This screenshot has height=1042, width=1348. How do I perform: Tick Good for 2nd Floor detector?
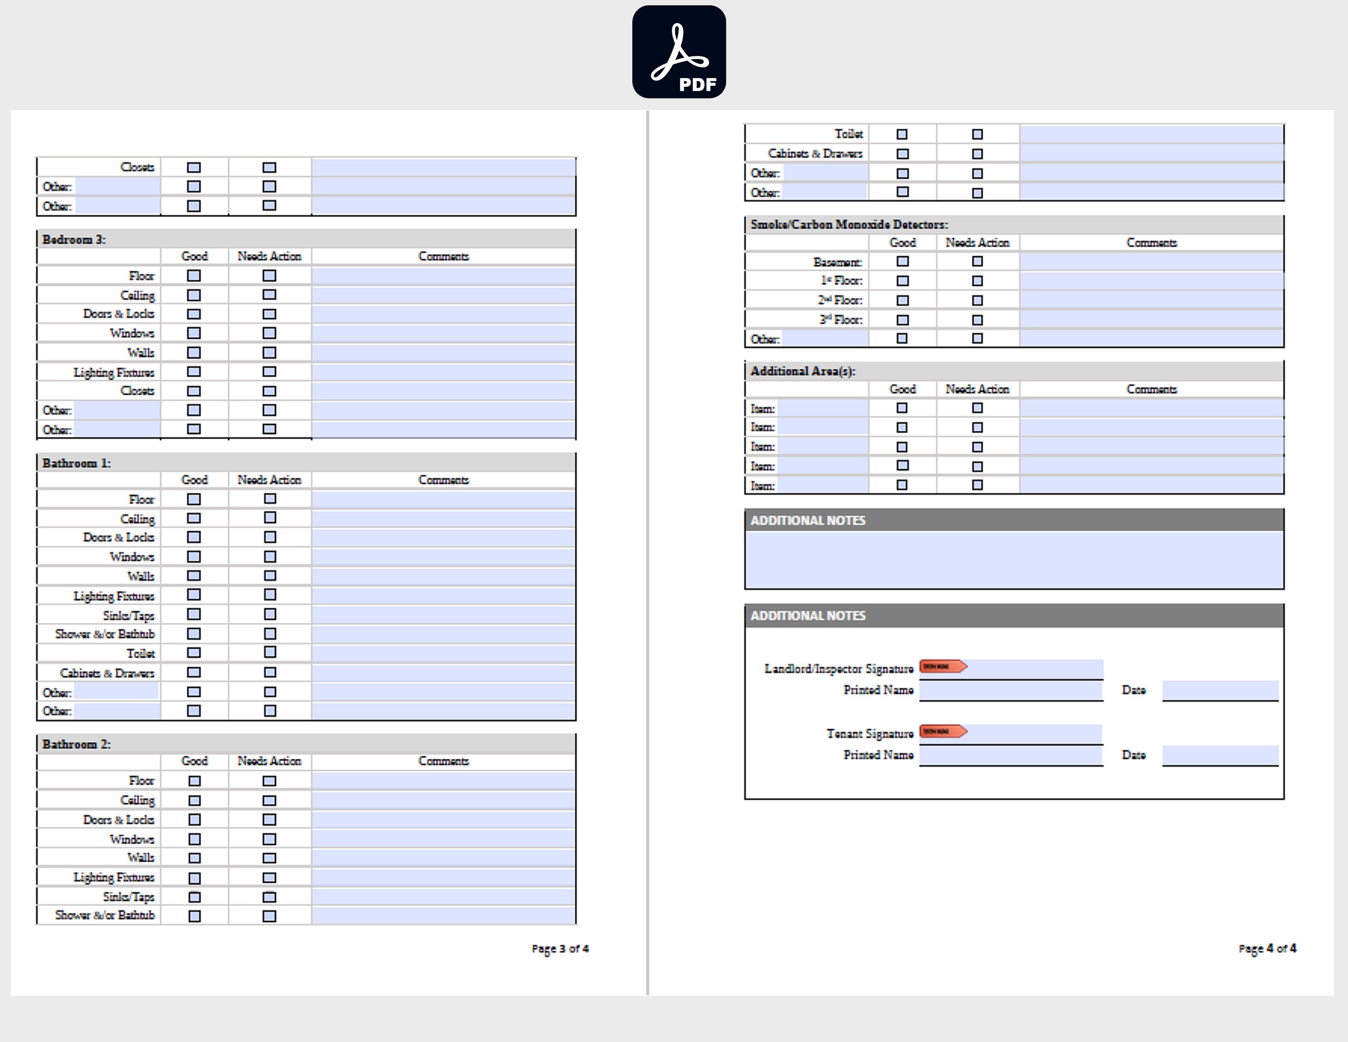902,301
